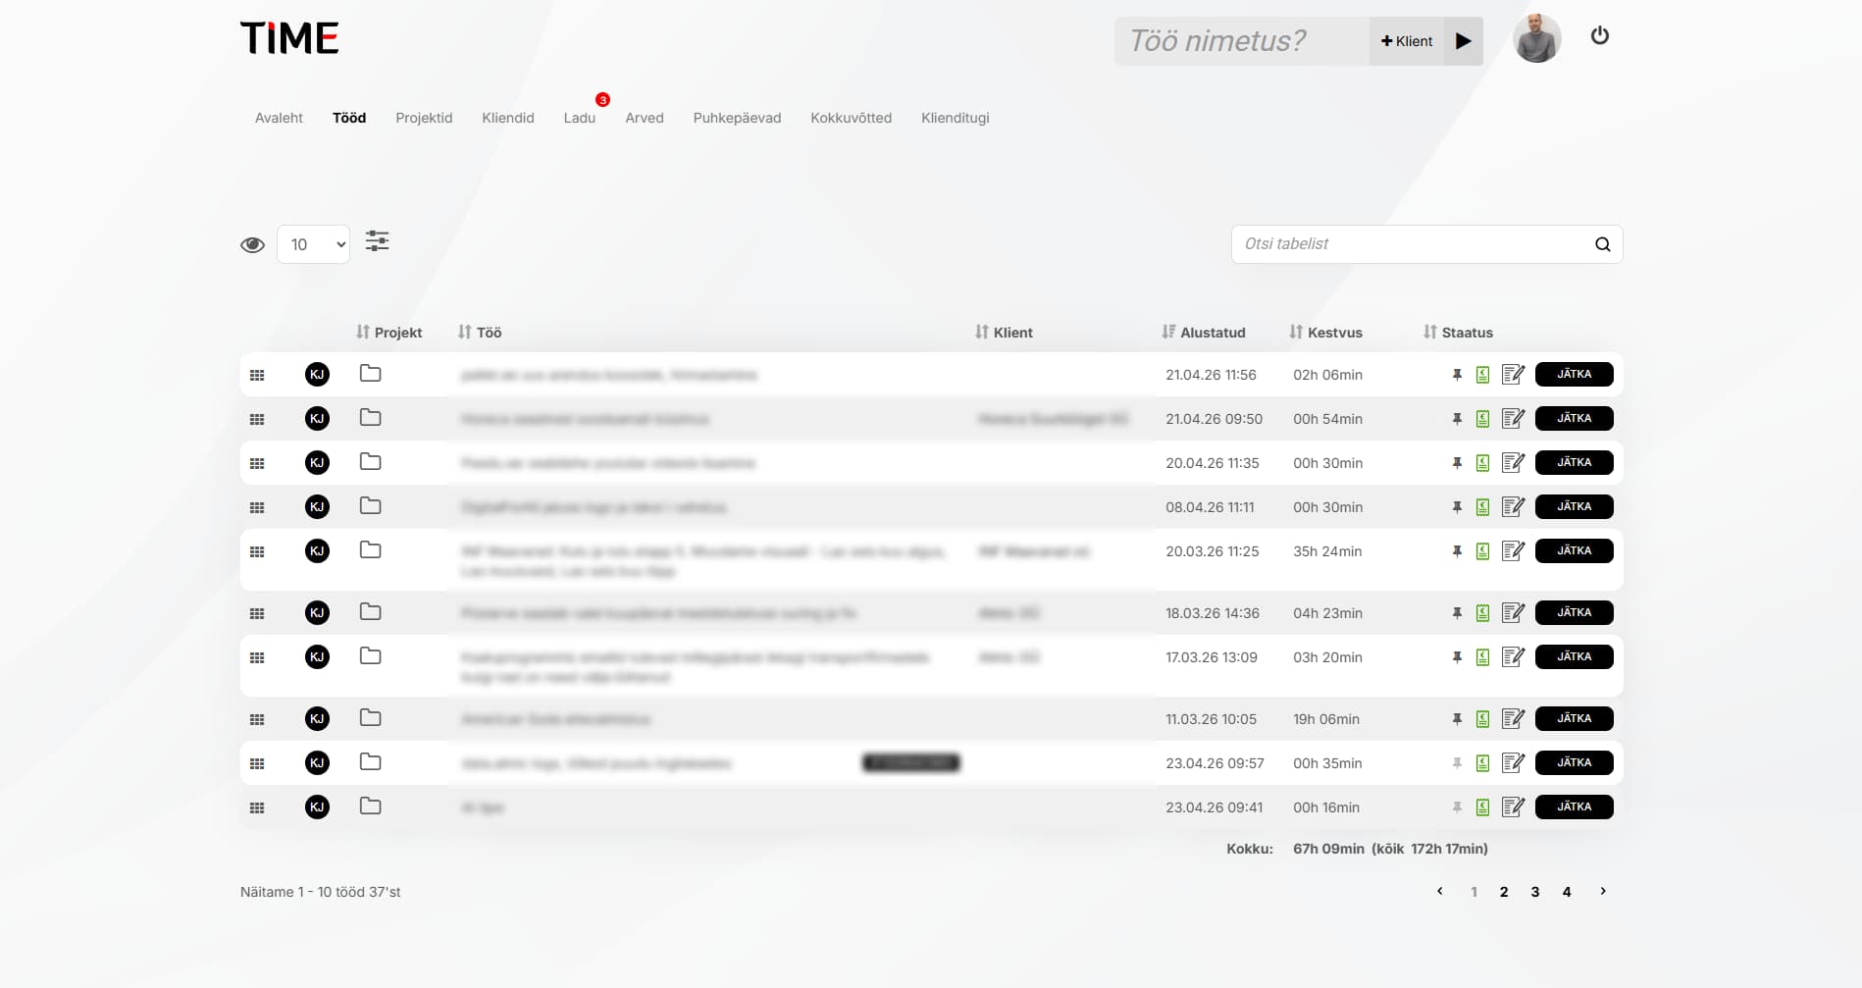Start timer with the play button

click(1463, 41)
